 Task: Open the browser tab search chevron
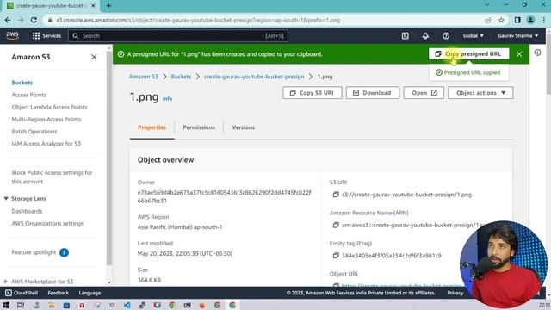click(x=486, y=5)
